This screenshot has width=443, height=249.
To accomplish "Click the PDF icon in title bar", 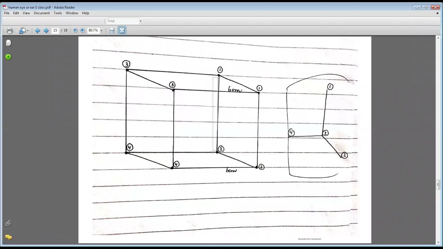I will pos(5,7).
